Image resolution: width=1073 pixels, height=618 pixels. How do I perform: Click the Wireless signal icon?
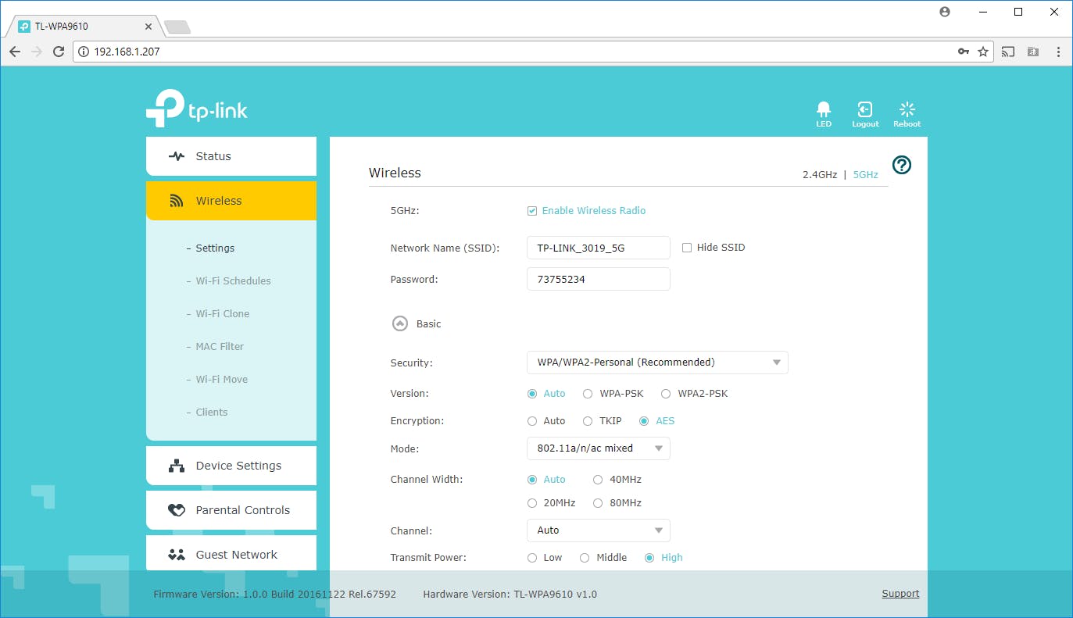177,201
